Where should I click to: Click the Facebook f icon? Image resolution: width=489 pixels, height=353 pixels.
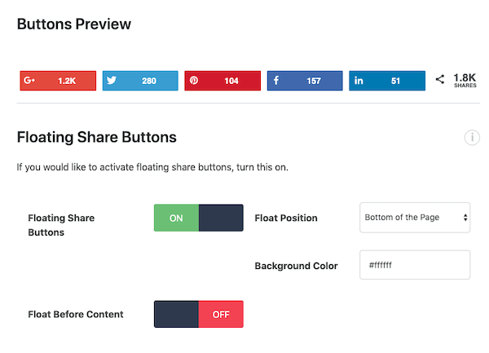click(276, 81)
